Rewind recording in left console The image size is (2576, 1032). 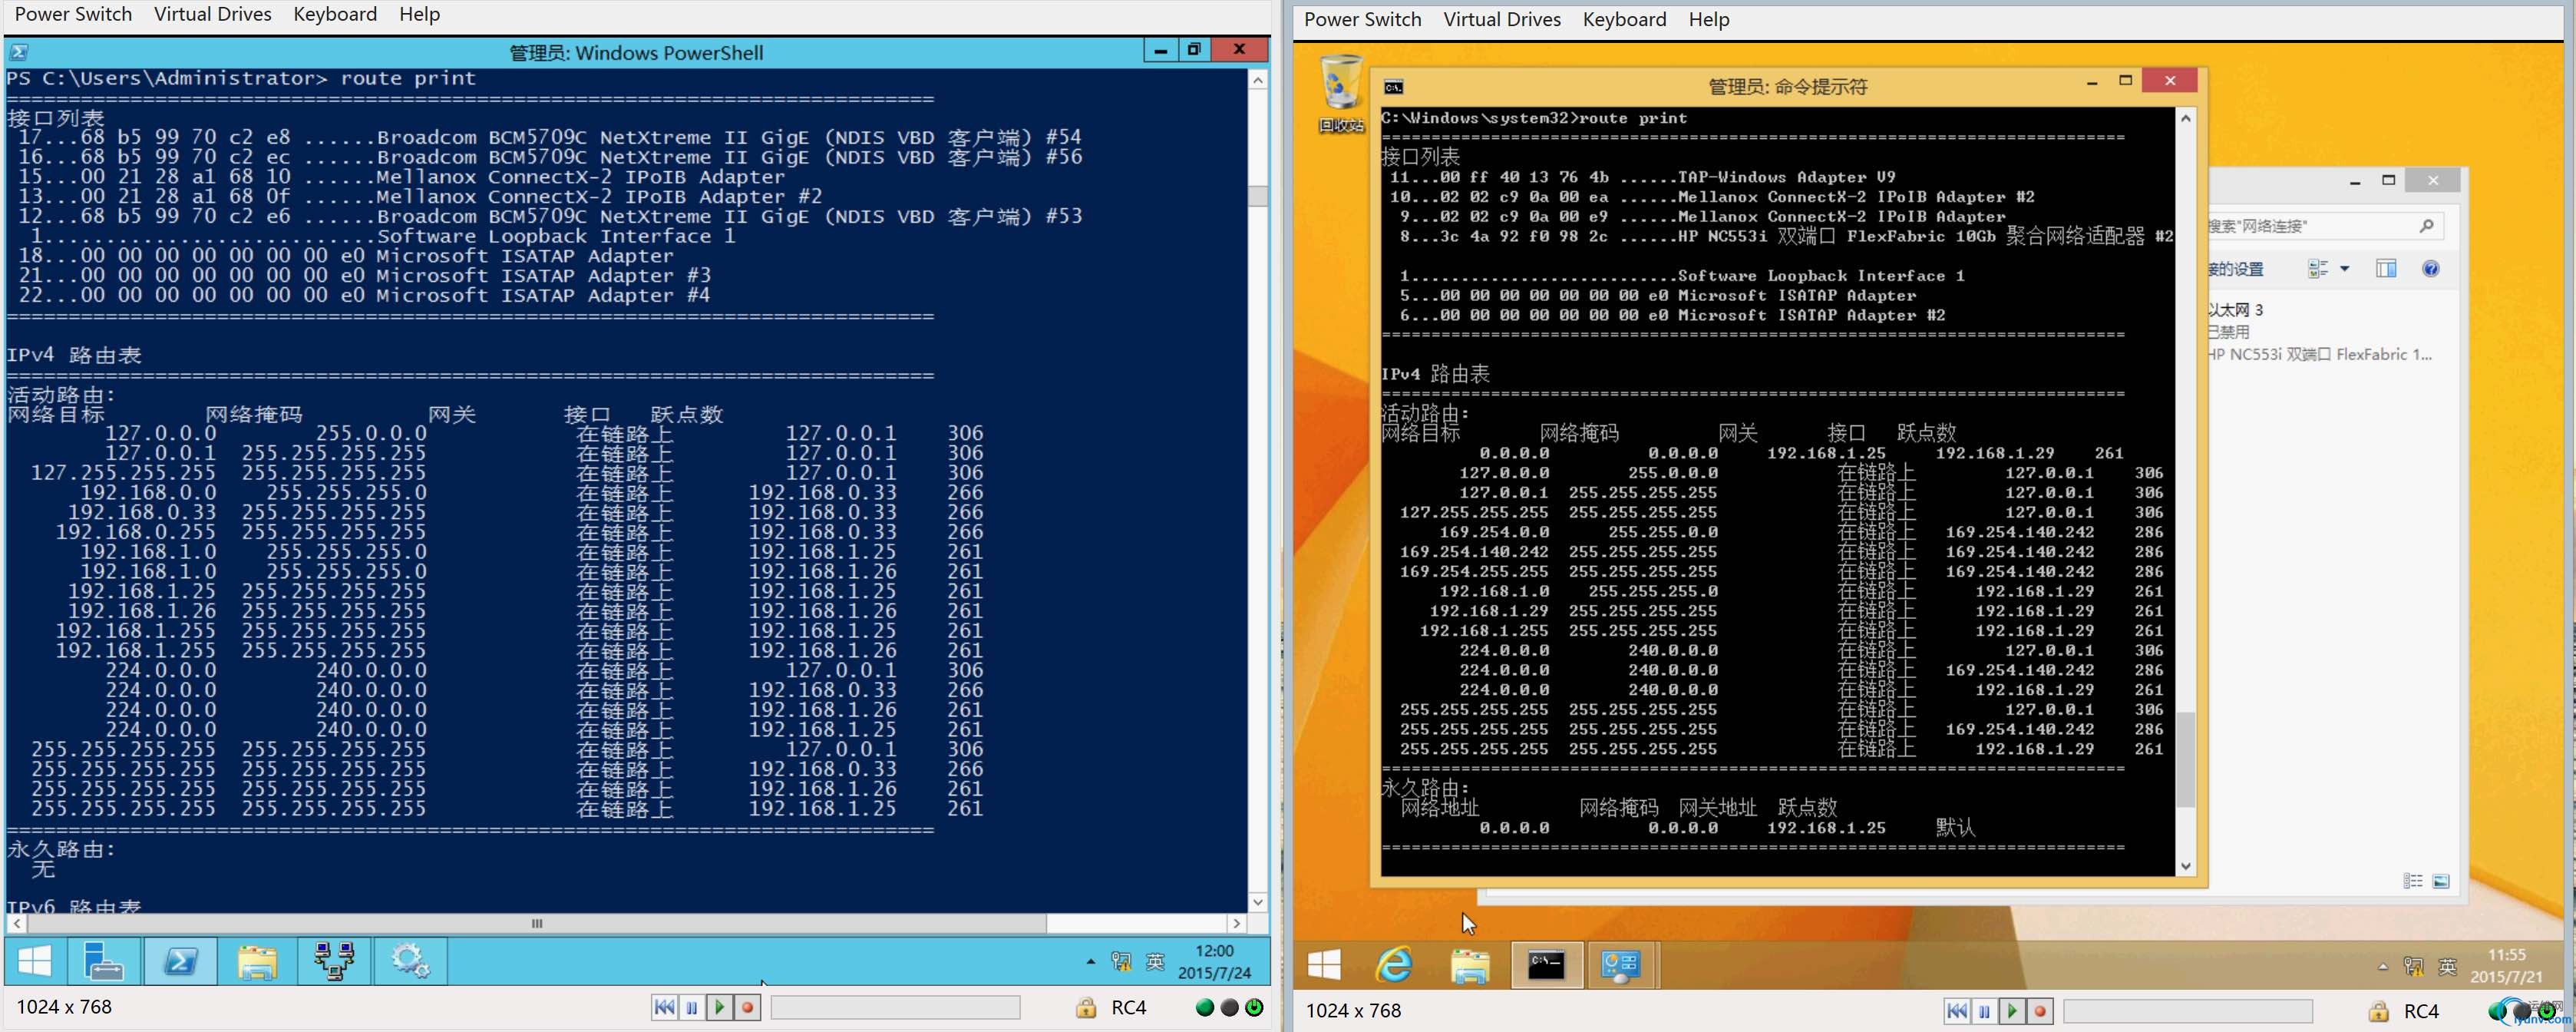point(664,1008)
